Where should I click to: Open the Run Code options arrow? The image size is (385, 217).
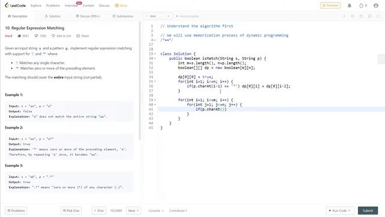[349, 210]
